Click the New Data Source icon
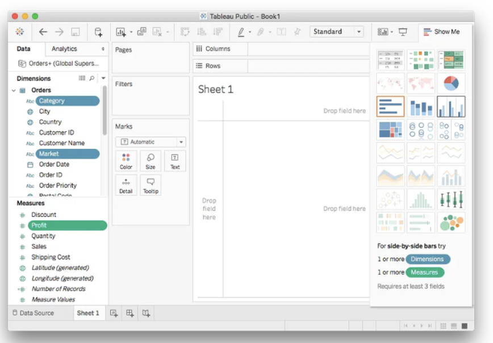This screenshot has height=343, width=493. (x=98, y=32)
